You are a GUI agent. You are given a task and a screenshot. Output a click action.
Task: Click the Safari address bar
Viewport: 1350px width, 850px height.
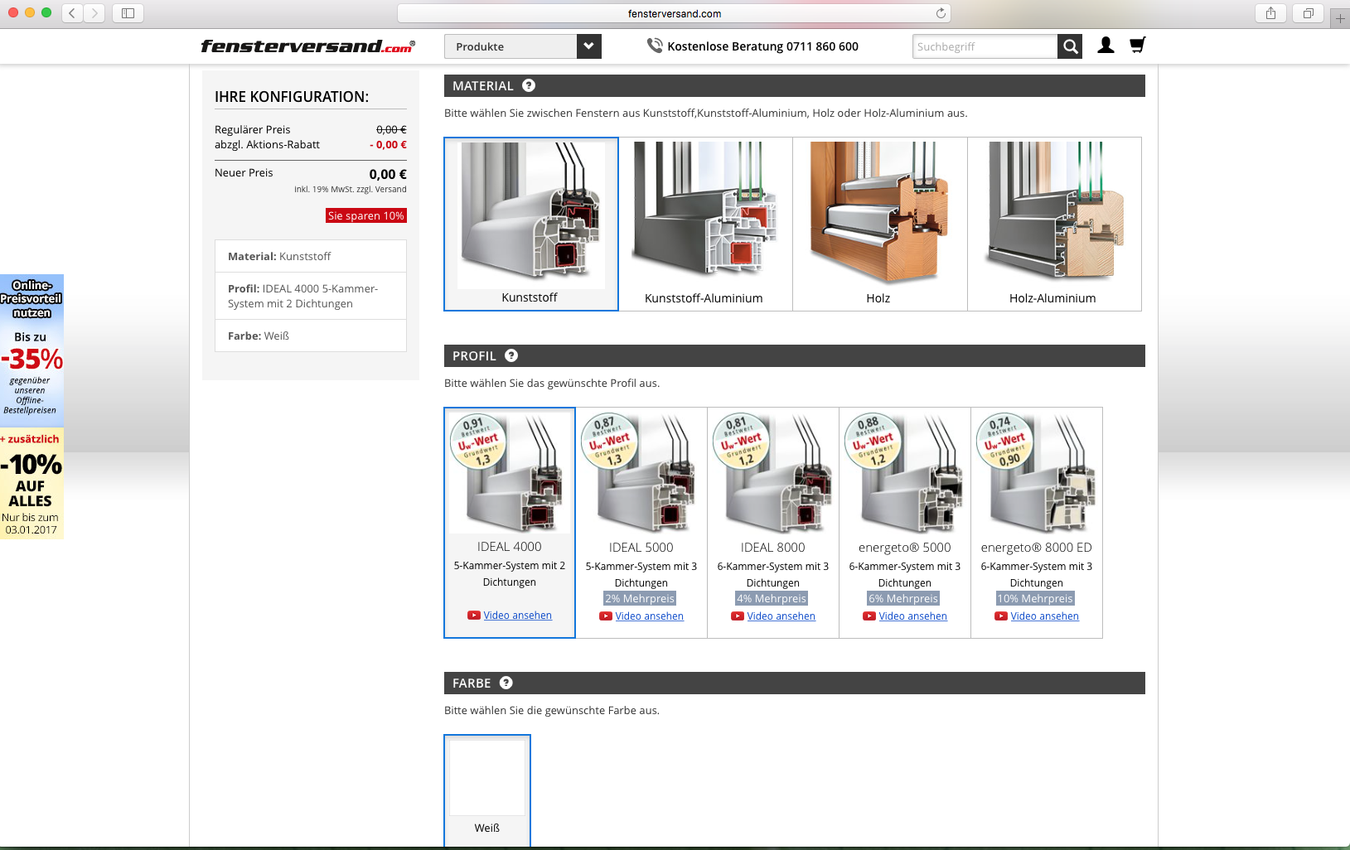coord(674,13)
